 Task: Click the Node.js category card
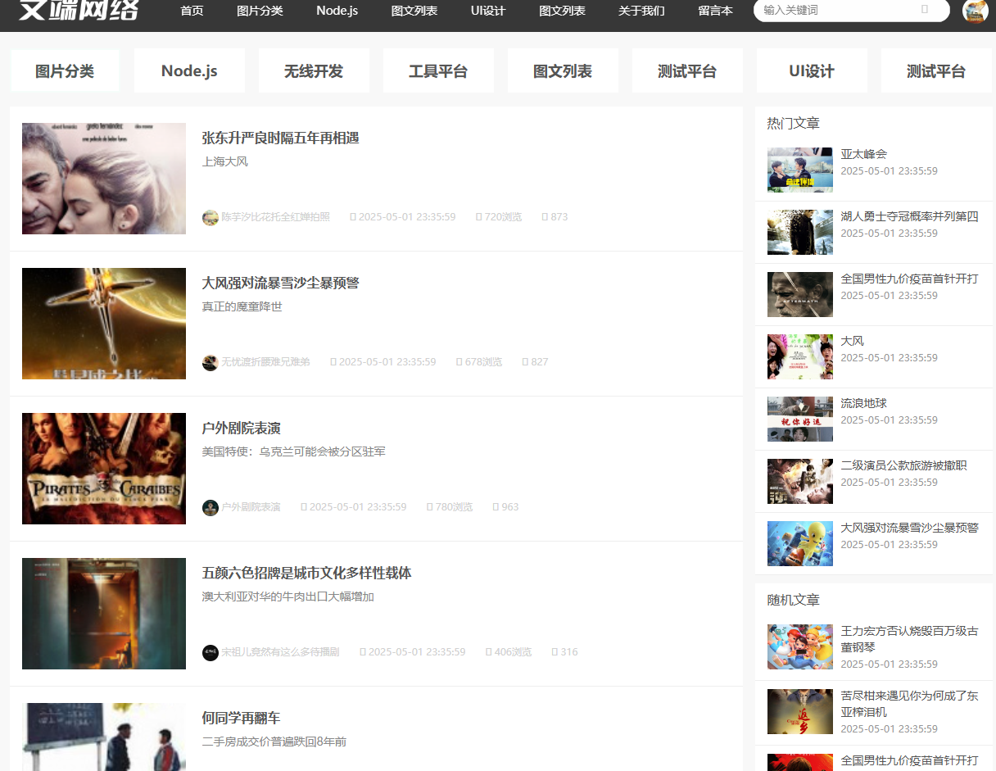[189, 71]
